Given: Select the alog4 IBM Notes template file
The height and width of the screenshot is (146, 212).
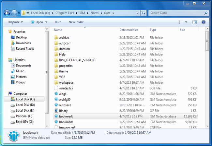Looking at the screenshot, I should [64, 94].
